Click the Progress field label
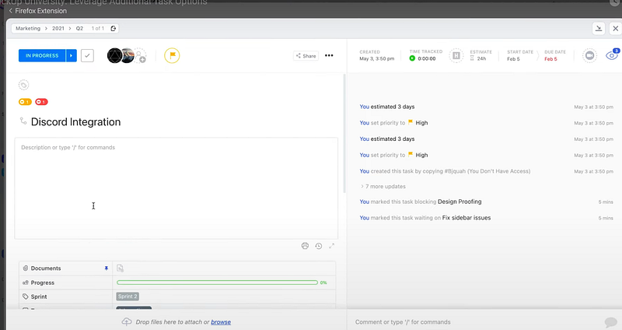Screen dimensions: 622x330 point(43,283)
